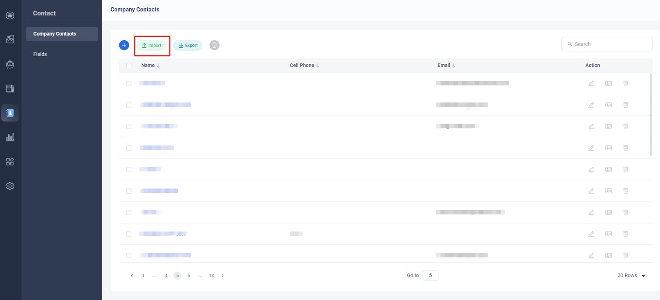Open the knowledge base book icon in sidebar
Screen dimensions: 660x300
tap(10, 89)
